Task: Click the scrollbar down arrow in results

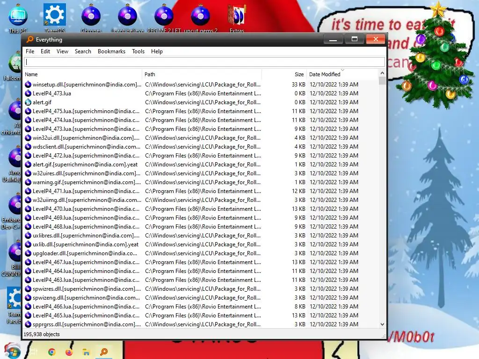Action: [382, 324]
